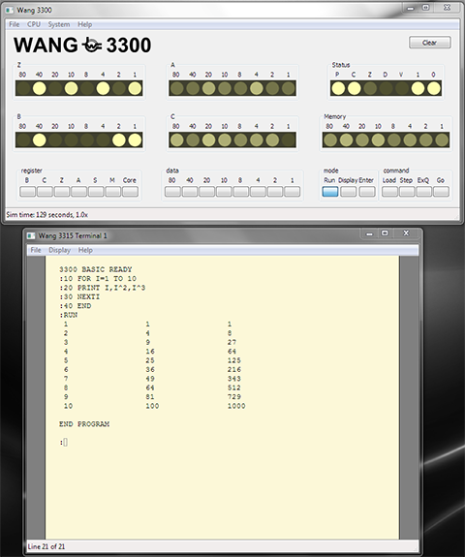Screen dimensions: 465x557
Task: Click the Status P lamp
Action: click(x=338, y=88)
